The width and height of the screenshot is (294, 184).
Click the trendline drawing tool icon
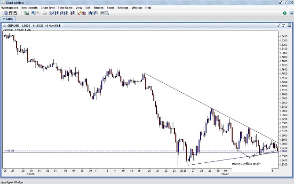72,13
